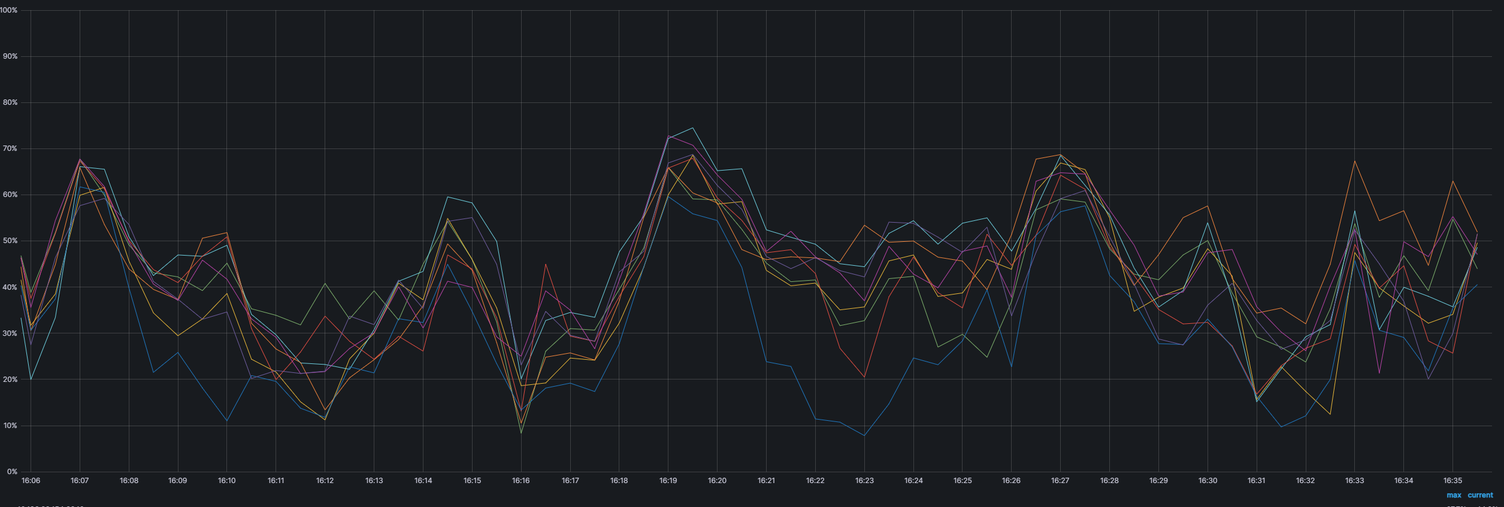The image size is (1504, 507).
Task: Select the green line's lowest point at 16:16
Action: click(521, 433)
